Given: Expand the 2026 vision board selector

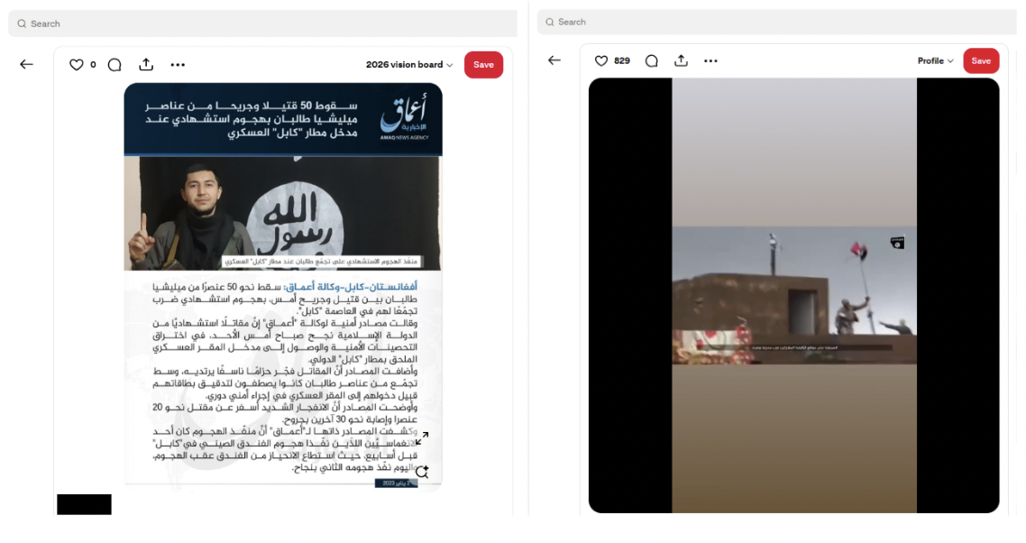Looking at the screenshot, I should tap(409, 65).
